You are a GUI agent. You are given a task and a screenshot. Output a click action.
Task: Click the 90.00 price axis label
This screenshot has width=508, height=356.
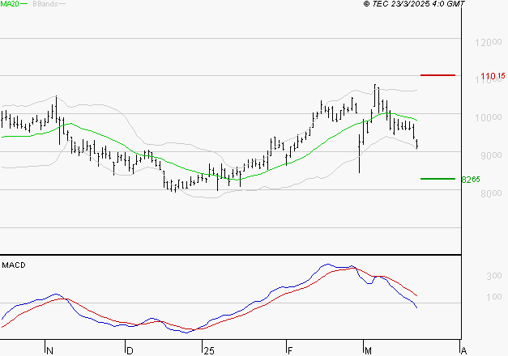click(x=491, y=155)
